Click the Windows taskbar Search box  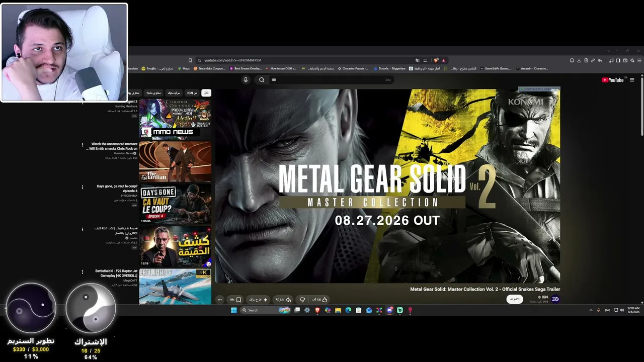pos(266,310)
